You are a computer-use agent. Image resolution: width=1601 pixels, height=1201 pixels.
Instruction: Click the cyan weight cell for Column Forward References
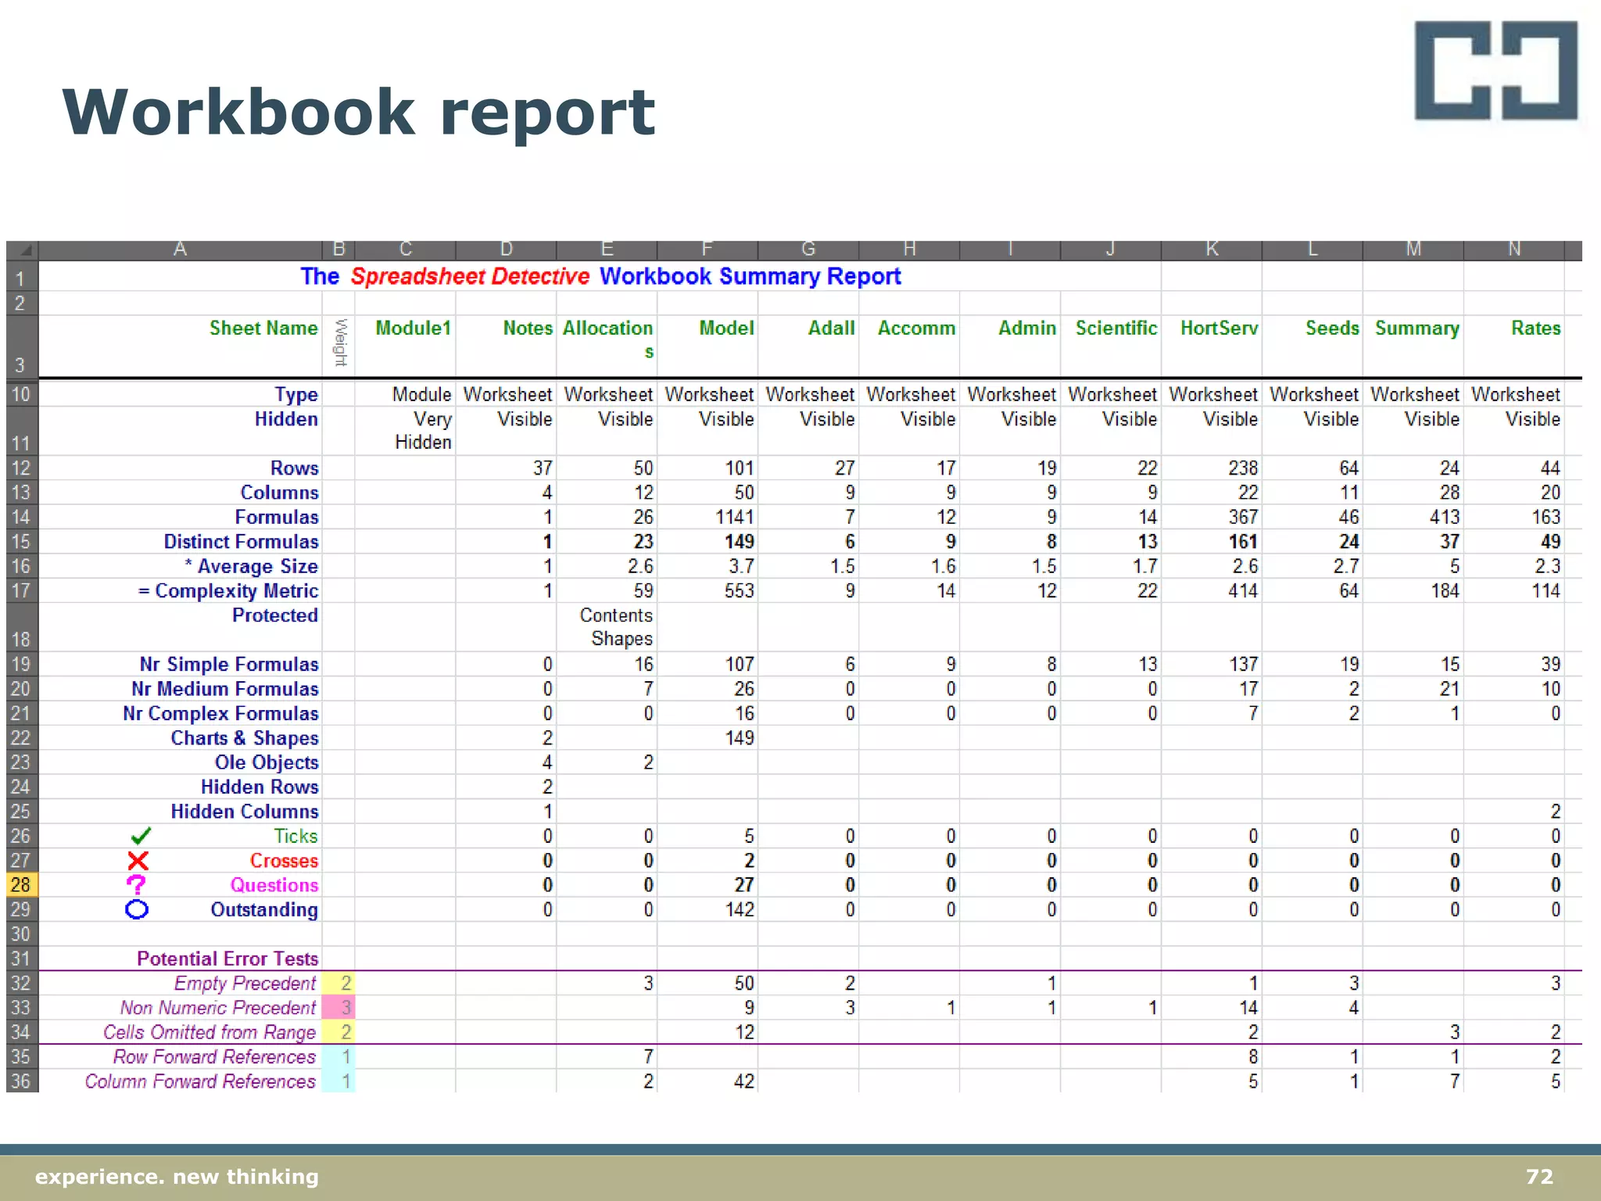click(x=338, y=1081)
